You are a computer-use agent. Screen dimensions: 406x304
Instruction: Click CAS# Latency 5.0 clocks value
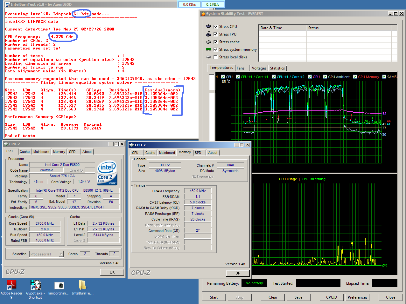198,202
